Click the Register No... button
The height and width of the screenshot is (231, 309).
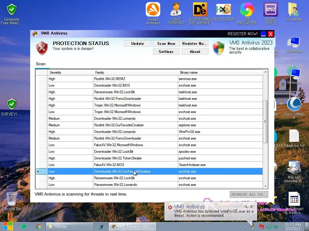(195, 44)
